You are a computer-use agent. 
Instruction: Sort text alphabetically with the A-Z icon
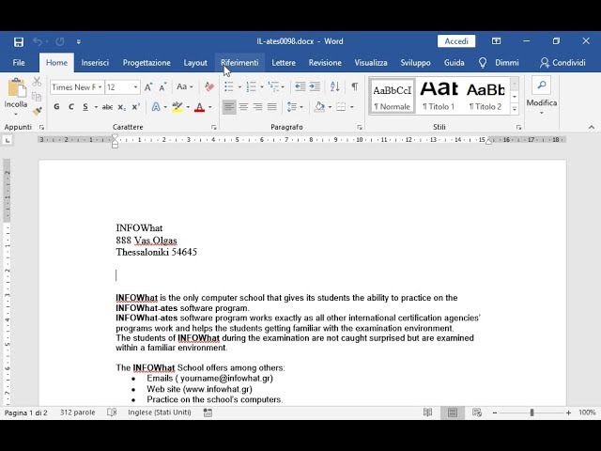point(335,87)
